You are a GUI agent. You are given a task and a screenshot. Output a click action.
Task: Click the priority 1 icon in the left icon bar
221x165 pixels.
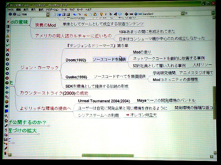click(7, 55)
